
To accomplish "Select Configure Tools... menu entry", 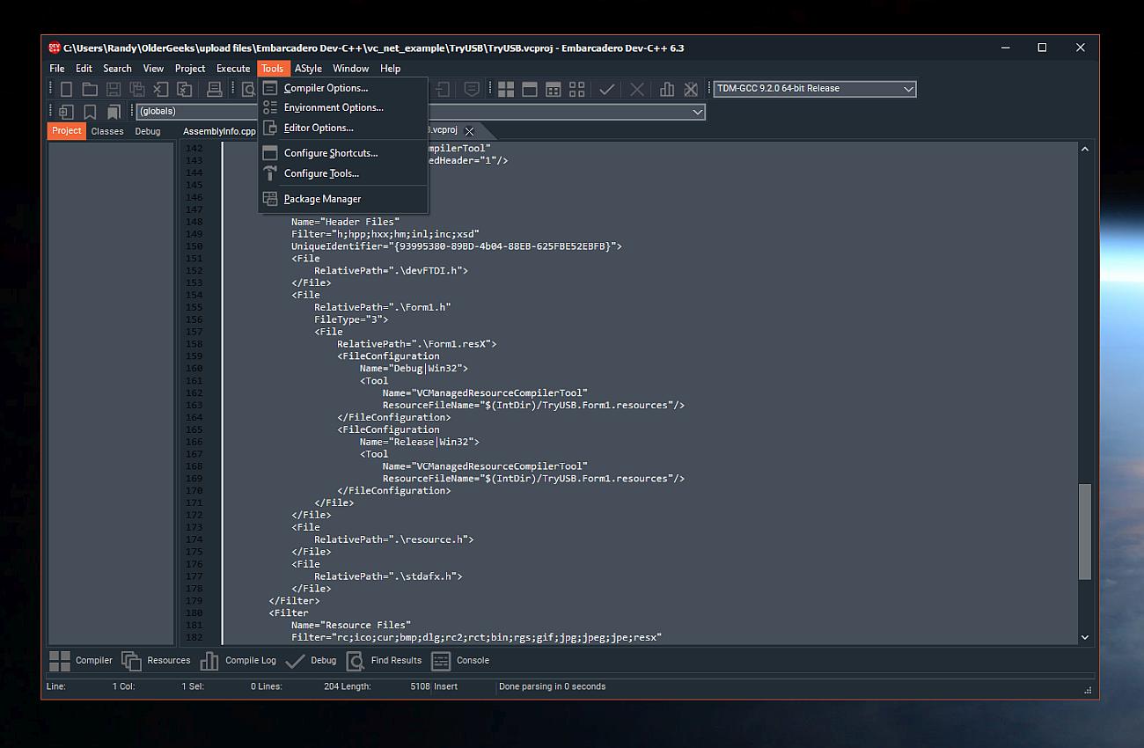I will tap(343, 173).
